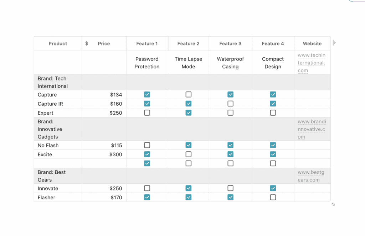Click the table resize handle at bottom-right corner
365x236 pixels.
333,204
